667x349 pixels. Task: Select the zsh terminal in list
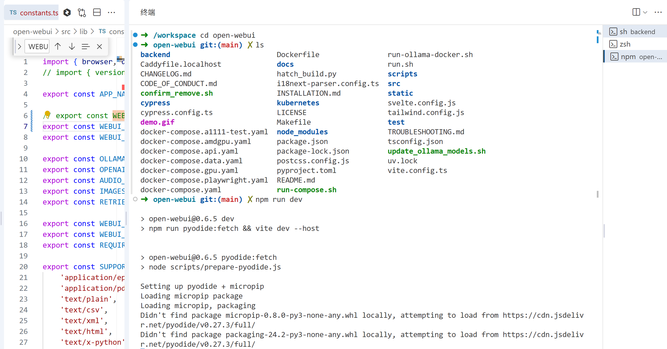[625, 44]
